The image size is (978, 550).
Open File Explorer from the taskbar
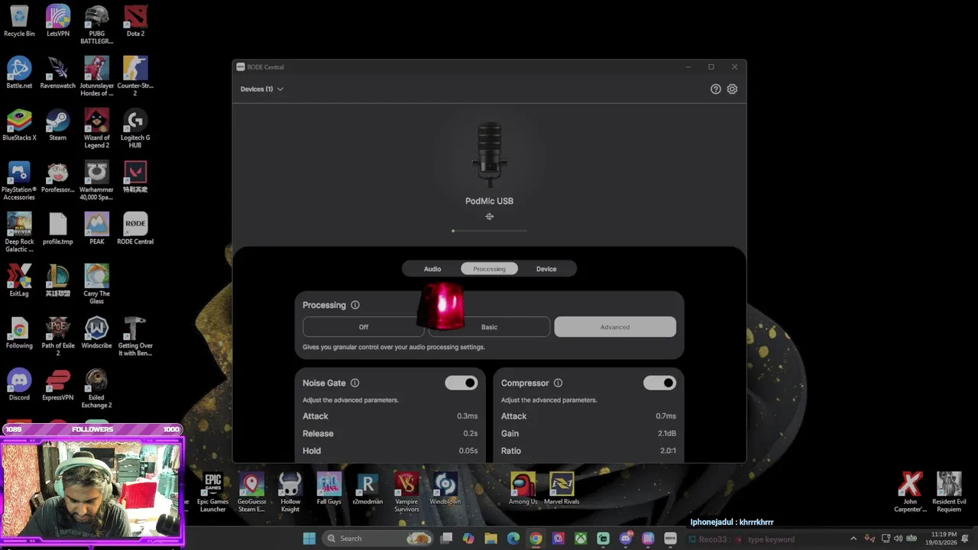tap(491, 539)
